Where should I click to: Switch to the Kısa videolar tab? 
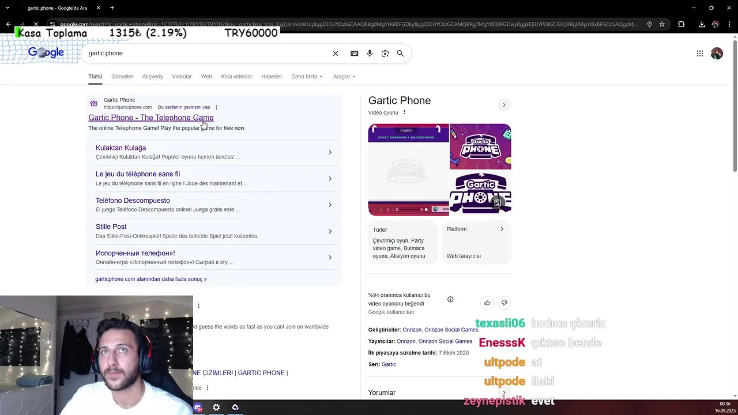236,77
